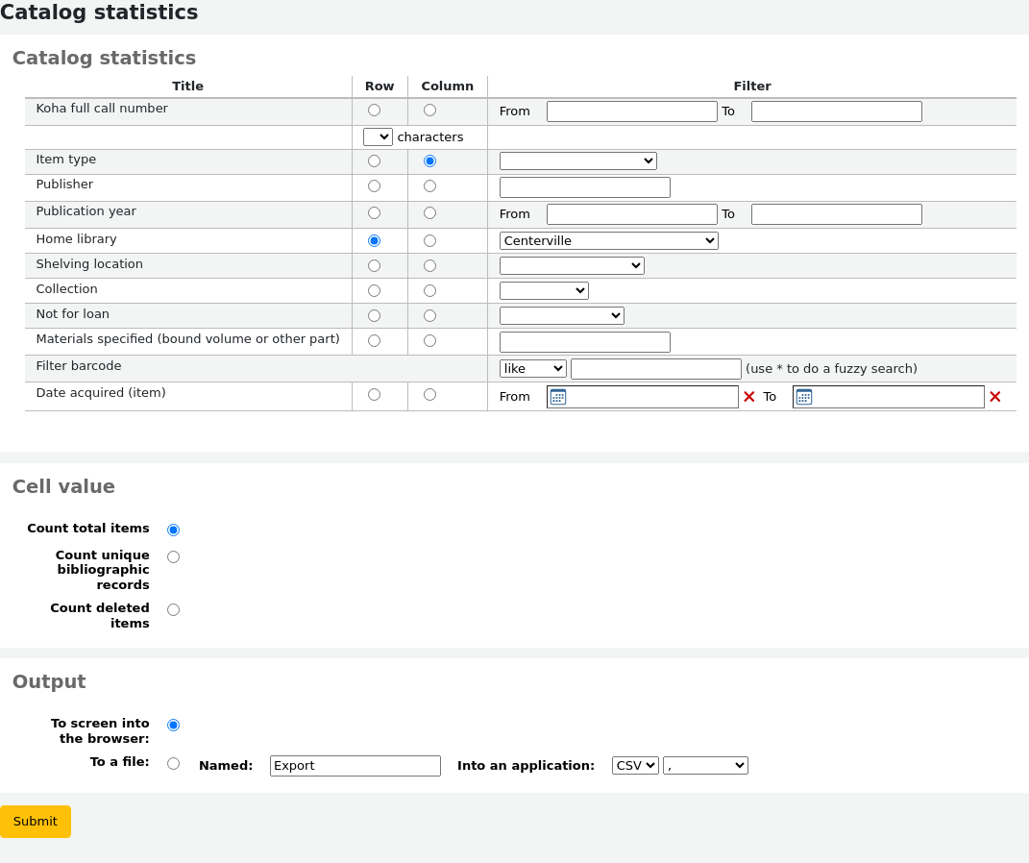The height and width of the screenshot is (863, 1029).
Task: Open the Date acquired From calendar picker
Action: pos(558,397)
